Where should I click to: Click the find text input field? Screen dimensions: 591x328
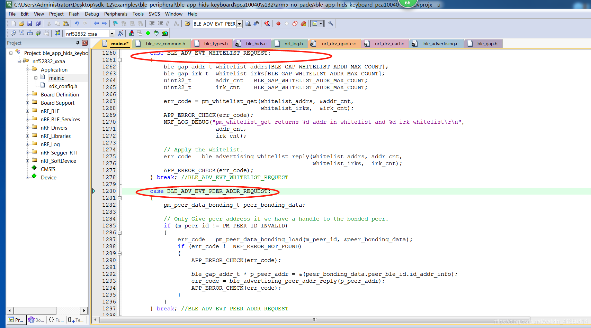(x=214, y=24)
